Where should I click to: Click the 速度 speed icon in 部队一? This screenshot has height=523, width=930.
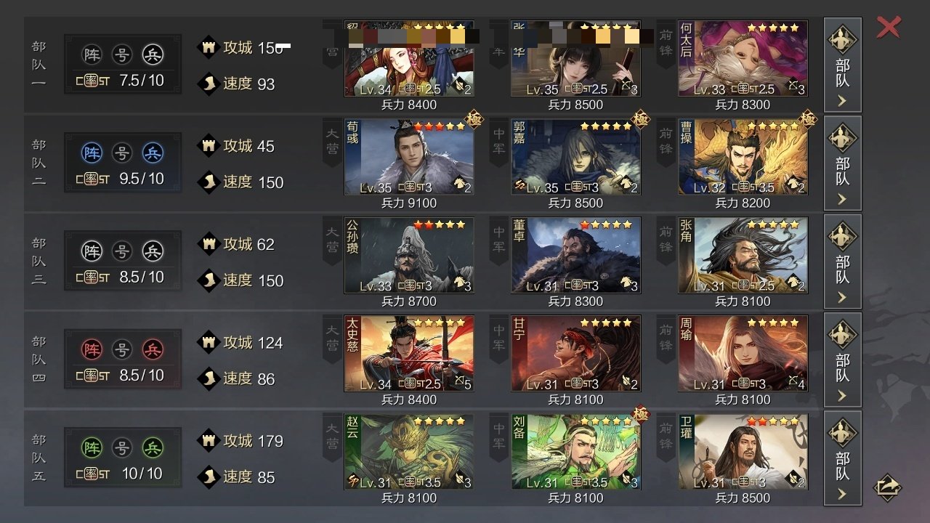pyautogui.click(x=209, y=83)
